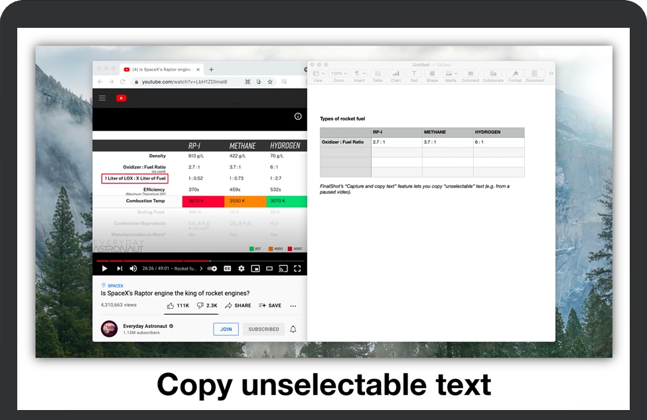
Task: Open notification bell for Everyday Astronaut
Action: pos(293,329)
